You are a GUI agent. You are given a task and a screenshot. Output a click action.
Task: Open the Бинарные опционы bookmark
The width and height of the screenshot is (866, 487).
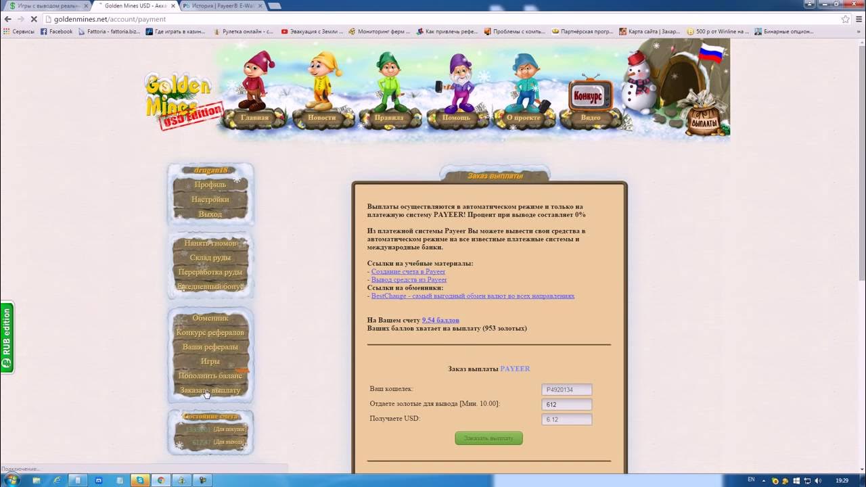[x=785, y=31]
